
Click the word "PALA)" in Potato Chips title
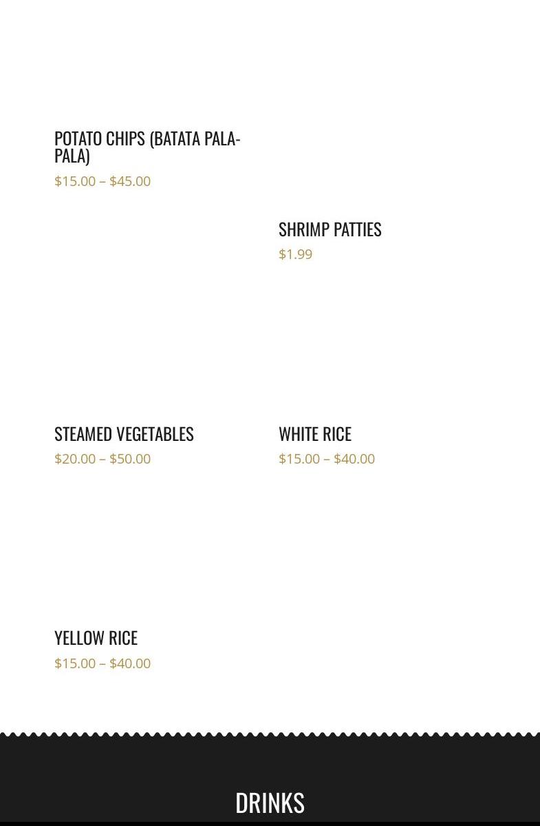pos(72,156)
